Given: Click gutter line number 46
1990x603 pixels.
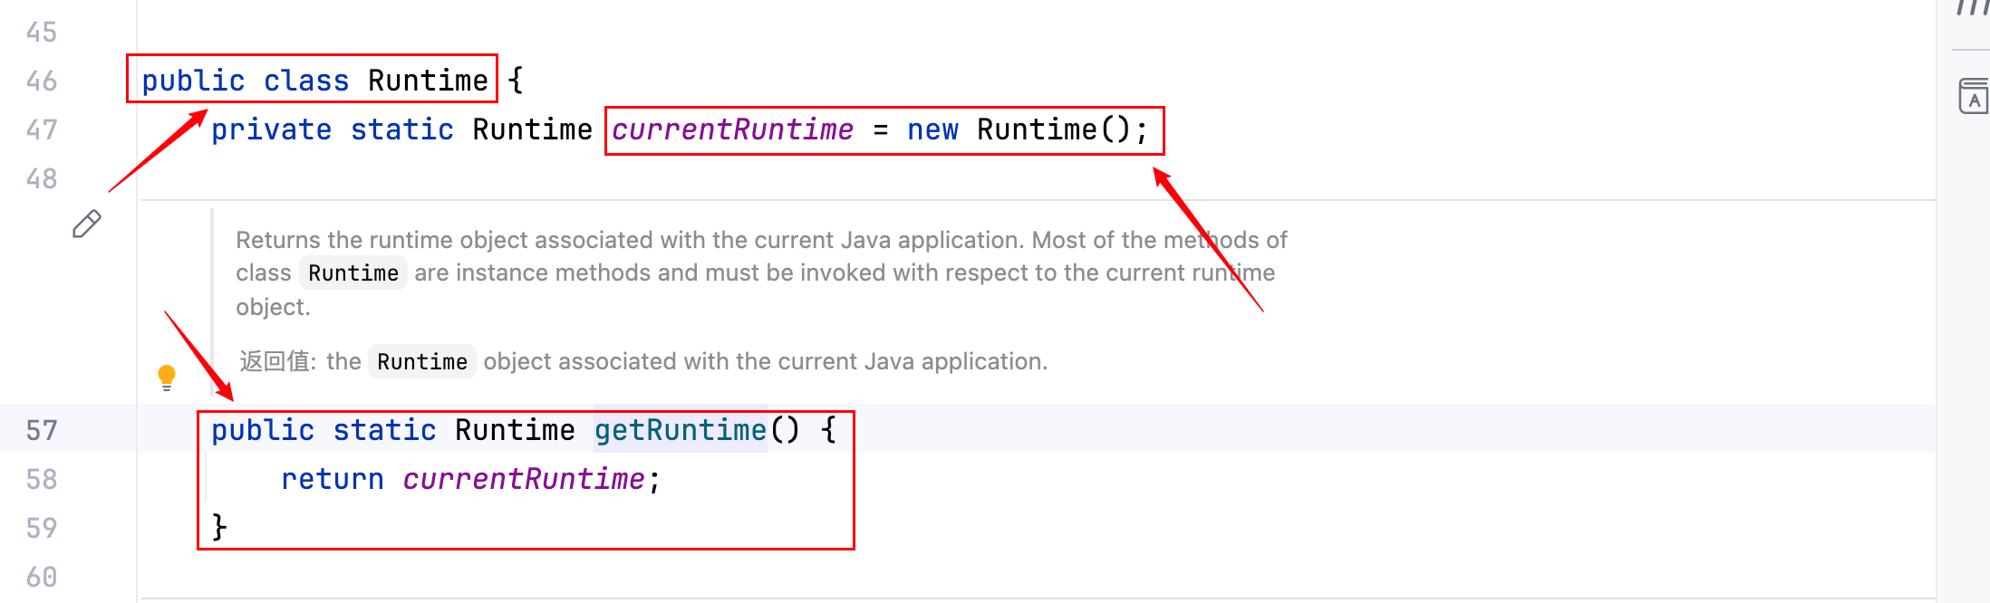Looking at the screenshot, I should coord(42,81).
